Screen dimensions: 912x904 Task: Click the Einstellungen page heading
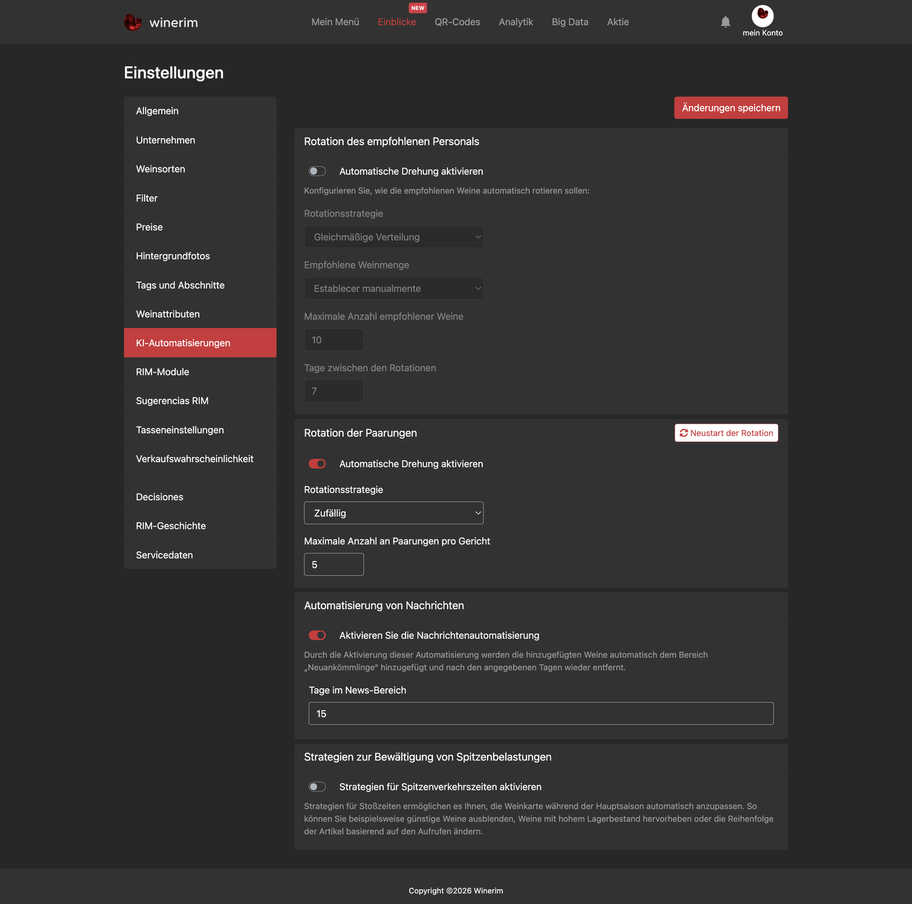[174, 73]
